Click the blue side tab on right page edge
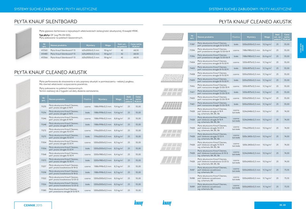 (302, 48)
